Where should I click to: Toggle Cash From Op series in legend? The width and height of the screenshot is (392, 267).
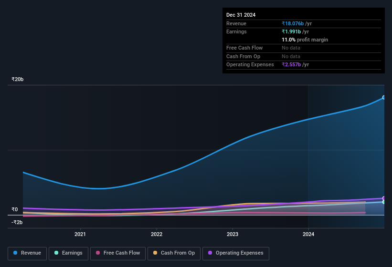click(x=174, y=253)
